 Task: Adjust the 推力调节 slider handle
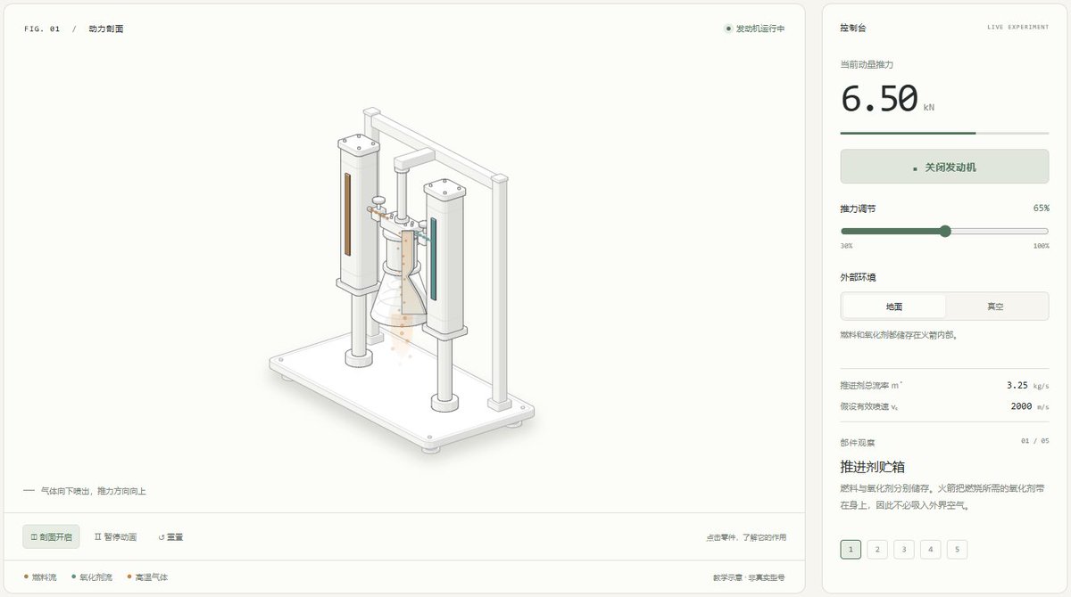point(945,232)
